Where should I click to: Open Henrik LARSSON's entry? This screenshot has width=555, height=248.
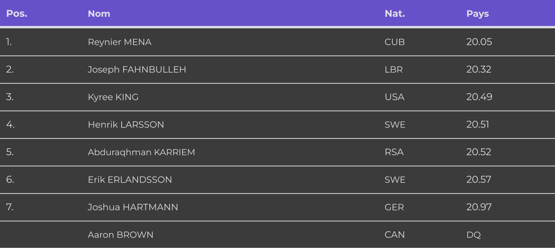point(126,125)
